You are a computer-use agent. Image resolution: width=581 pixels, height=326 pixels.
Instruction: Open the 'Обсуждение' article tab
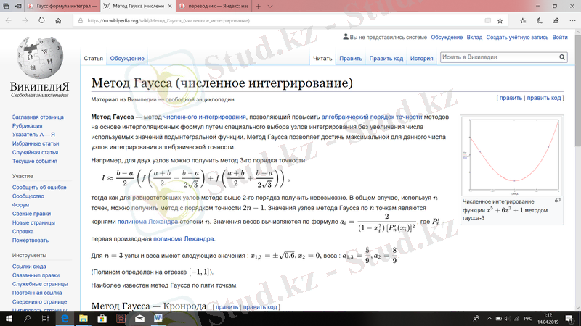pyautogui.click(x=127, y=59)
